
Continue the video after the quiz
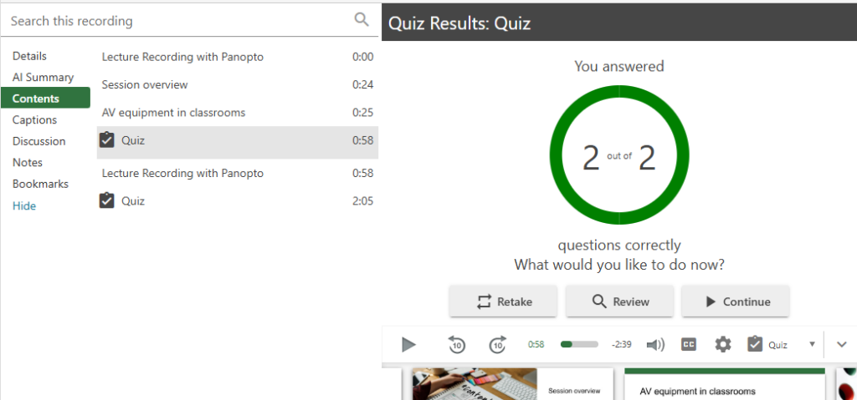736,301
